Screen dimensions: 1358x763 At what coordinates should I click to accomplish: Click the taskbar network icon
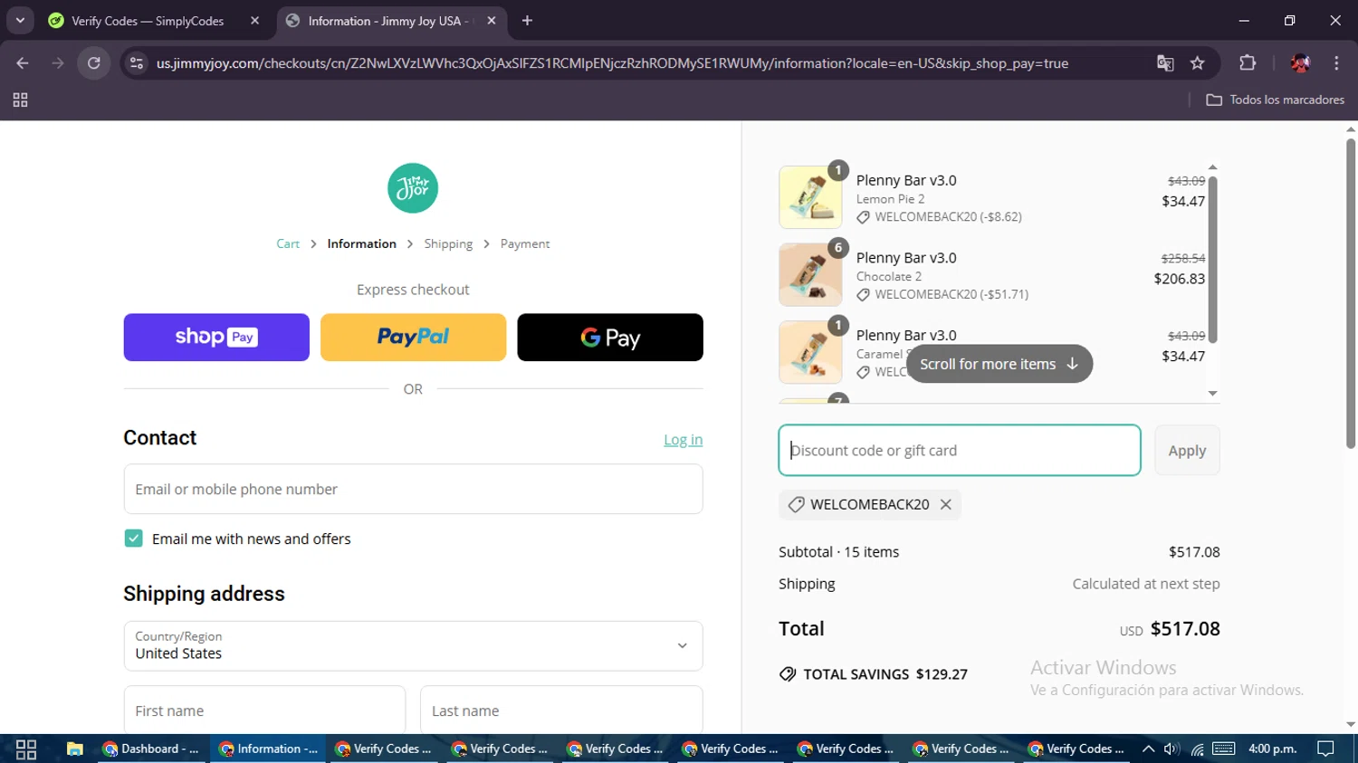tap(1197, 749)
